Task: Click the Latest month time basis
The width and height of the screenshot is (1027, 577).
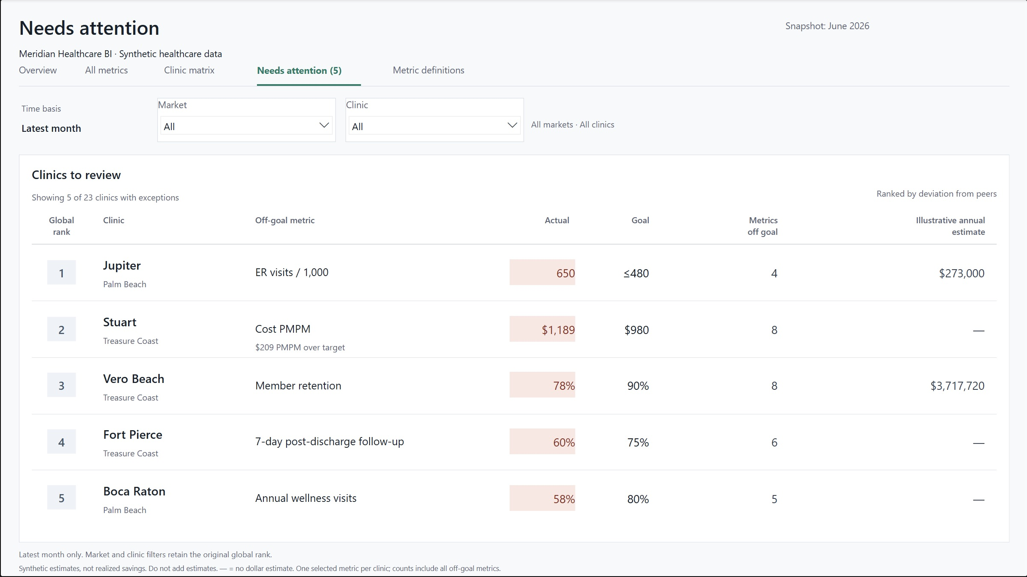Action: [51, 128]
